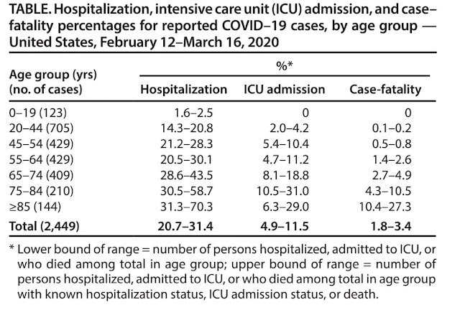
Task: Select the 45–54 (429) age row
Action: click(x=222, y=144)
